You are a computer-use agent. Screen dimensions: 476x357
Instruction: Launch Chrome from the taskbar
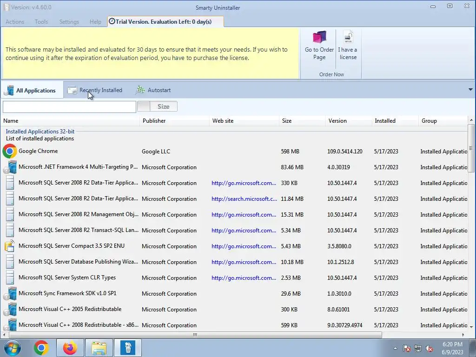(x=41, y=348)
